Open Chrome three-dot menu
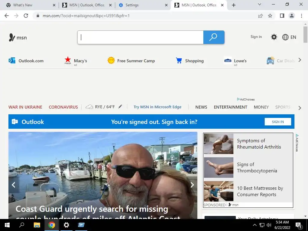Viewport: 308px width, 231px height. 301,16
